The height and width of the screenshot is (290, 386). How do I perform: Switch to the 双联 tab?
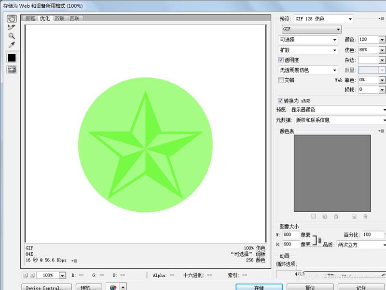click(59, 18)
